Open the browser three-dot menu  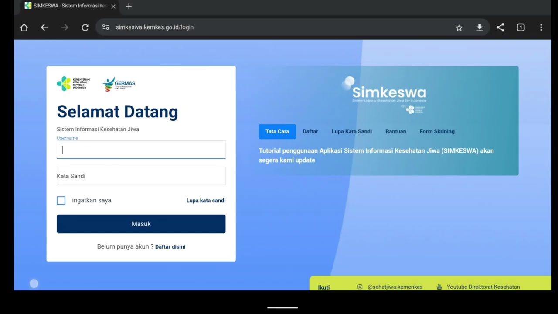pos(541,27)
